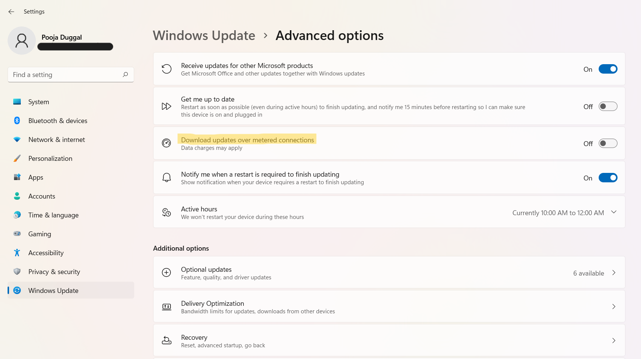This screenshot has width=641, height=359.
Task: Click the user profile avatar
Action: (22, 41)
